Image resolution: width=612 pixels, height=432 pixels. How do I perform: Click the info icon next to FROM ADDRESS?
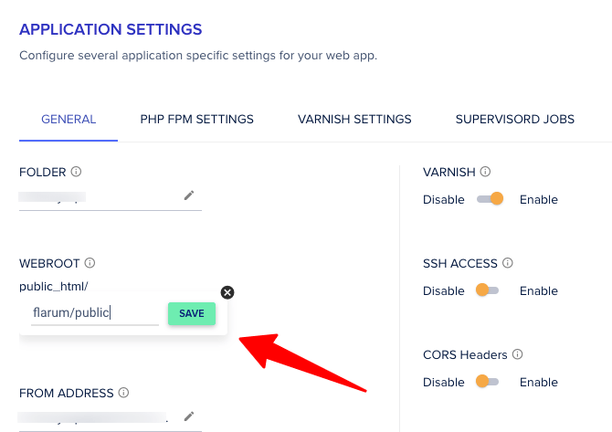pyautogui.click(x=123, y=393)
